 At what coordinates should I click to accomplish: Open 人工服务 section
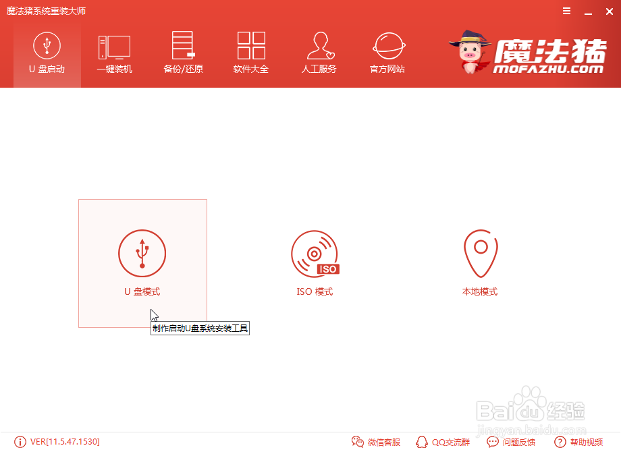click(319, 53)
